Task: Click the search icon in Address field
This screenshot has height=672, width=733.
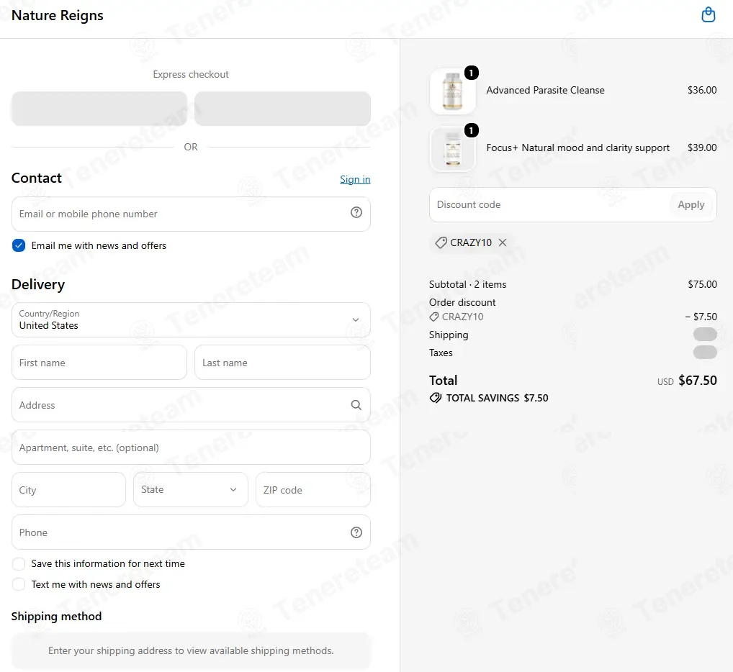Action: coord(356,405)
